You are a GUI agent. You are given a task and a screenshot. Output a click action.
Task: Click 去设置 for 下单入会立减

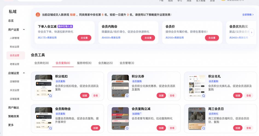point(84,38)
